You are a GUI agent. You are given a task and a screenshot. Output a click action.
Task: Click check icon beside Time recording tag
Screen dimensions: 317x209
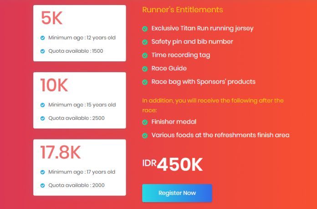[145, 55]
